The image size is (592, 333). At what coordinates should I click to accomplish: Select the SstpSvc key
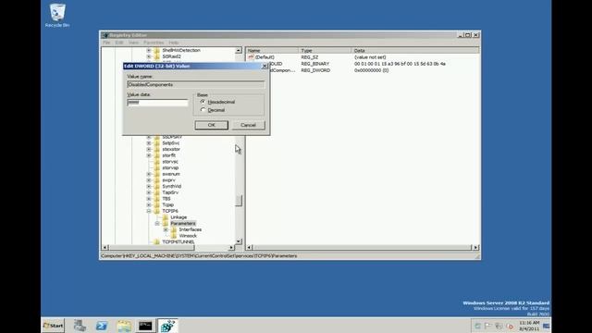pos(171,143)
